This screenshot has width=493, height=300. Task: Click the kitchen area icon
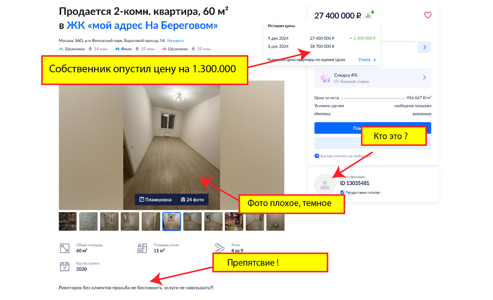click(x=142, y=248)
